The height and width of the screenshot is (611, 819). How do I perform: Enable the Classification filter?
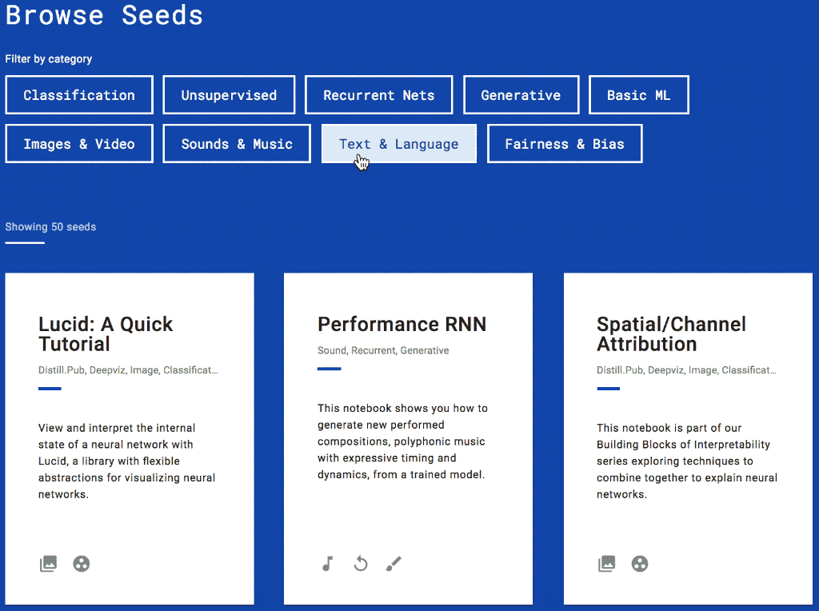78,94
